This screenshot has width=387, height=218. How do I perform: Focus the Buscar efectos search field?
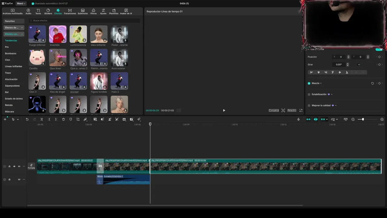point(84,21)
